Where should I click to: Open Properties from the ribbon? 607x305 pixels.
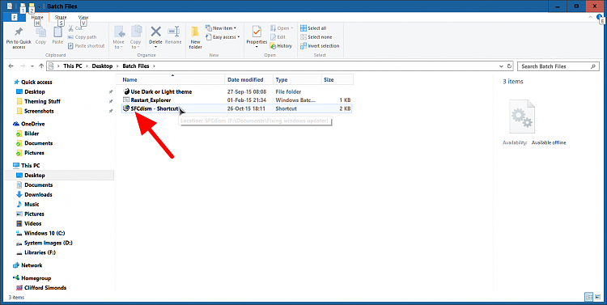click(257, 36)
